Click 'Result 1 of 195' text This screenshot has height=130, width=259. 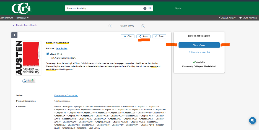pyautogui.click(x=127, y=26)
